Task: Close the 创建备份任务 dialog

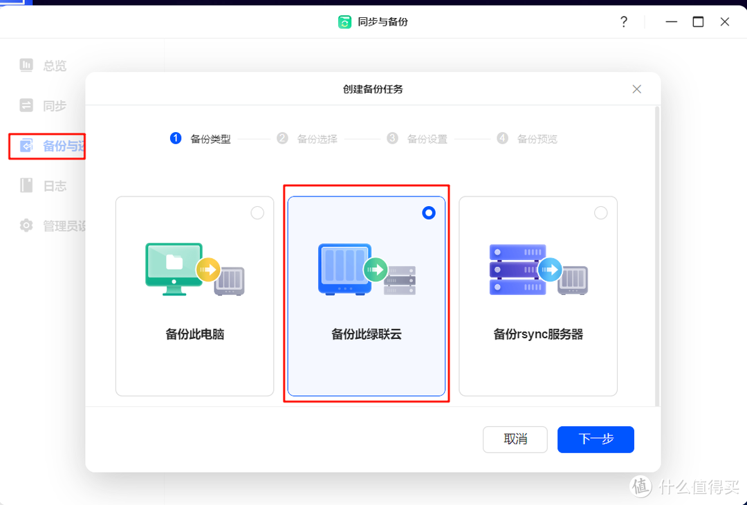Action: (636, 89)
